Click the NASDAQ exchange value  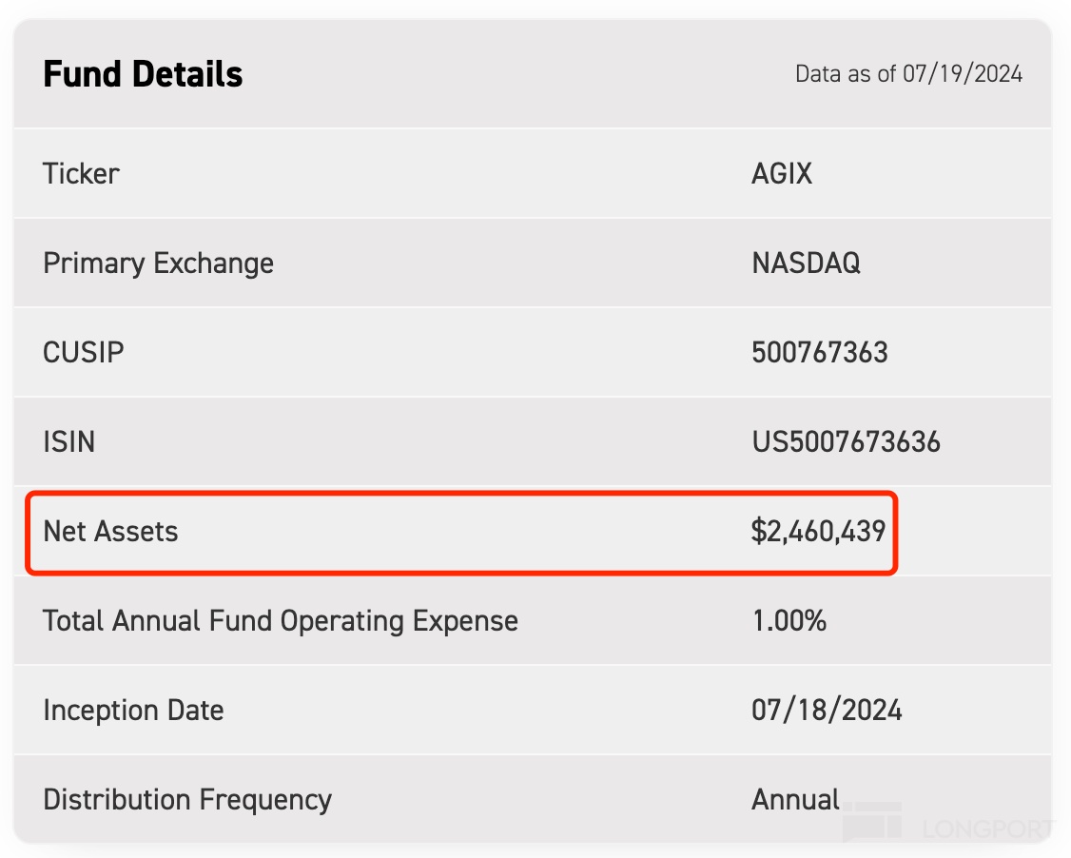pyautogui.click(x=806, y=263)
